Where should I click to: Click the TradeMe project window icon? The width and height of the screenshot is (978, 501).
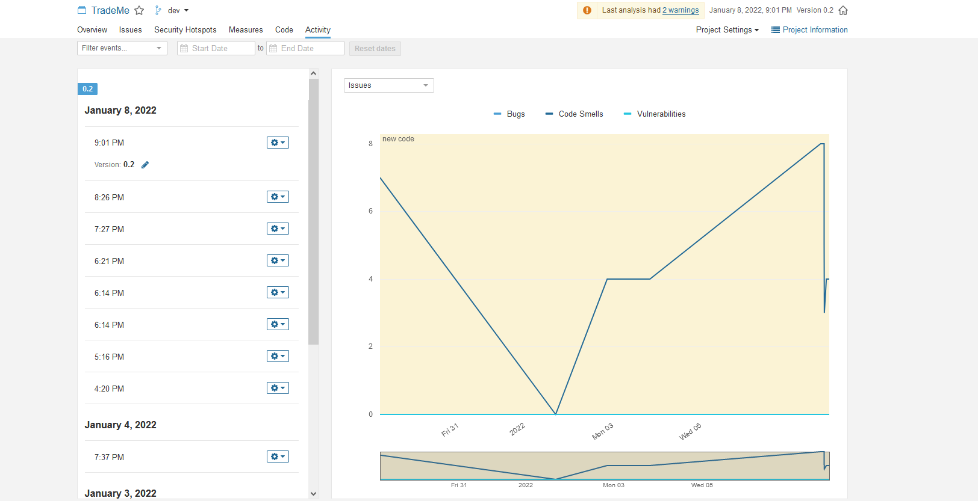pyautogui.click(x=82, y=10)
